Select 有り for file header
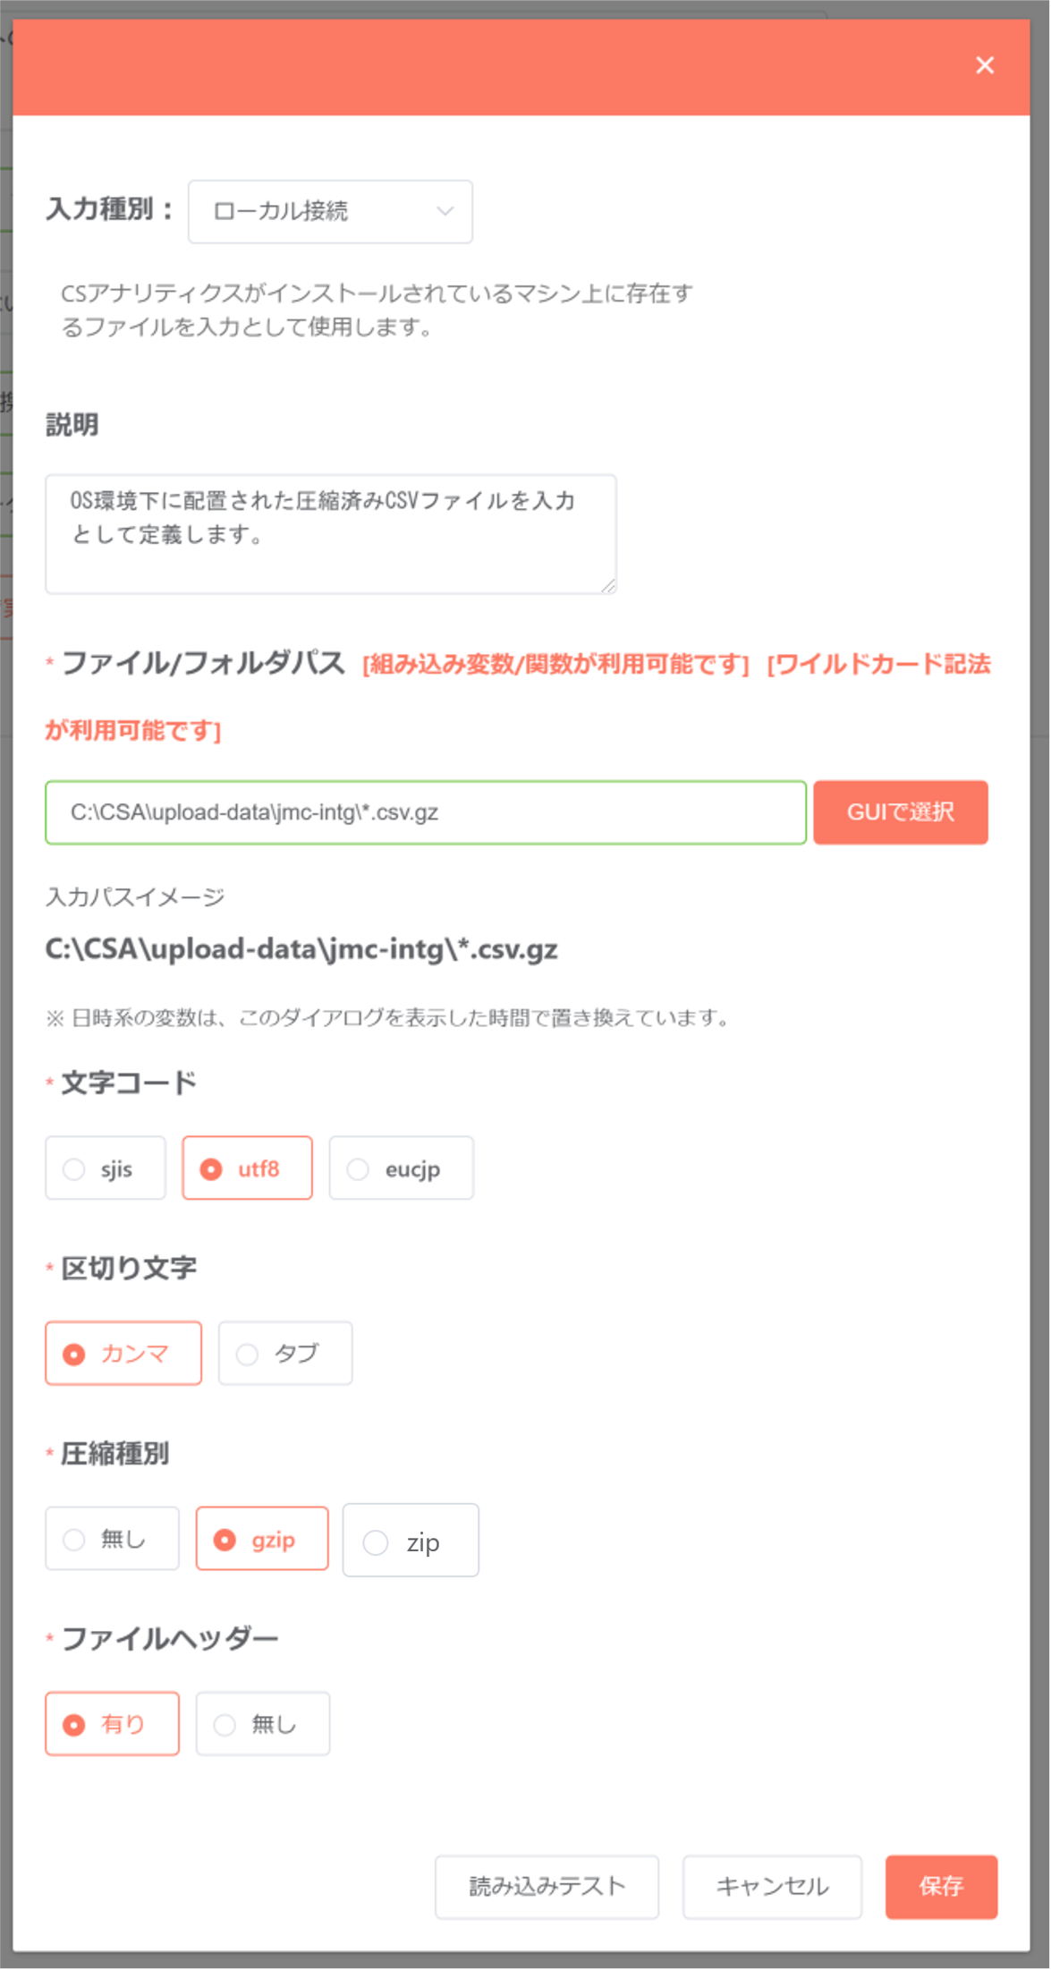 click(113, 1724)
